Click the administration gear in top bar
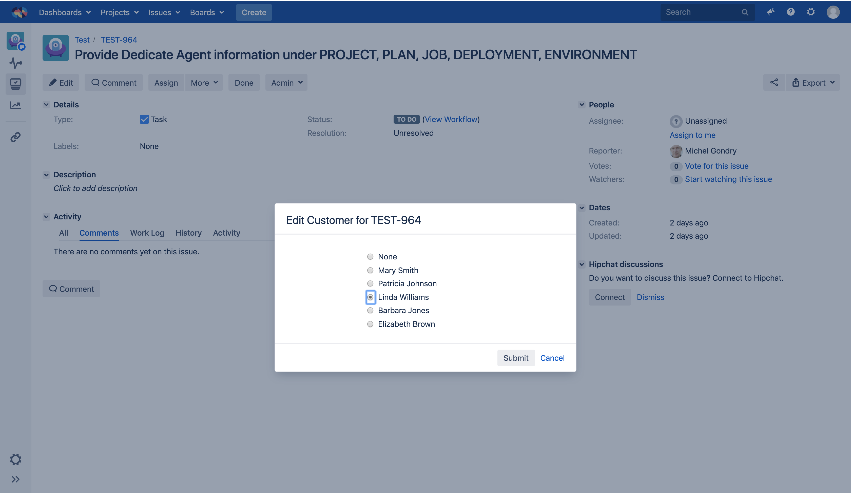The width and height of the screenshot is (851, 493). 811,12
